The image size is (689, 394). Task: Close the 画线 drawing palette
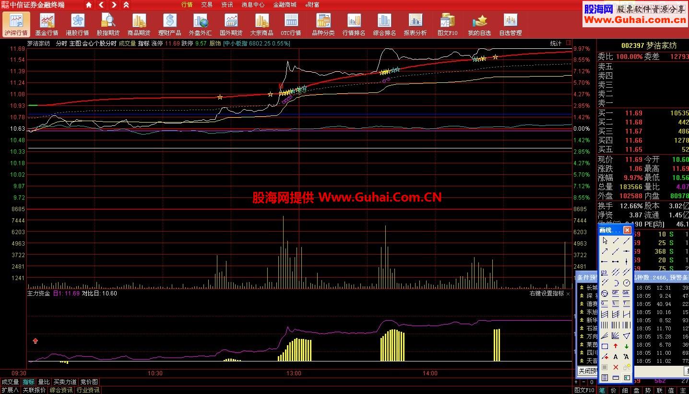pos(627,230)
